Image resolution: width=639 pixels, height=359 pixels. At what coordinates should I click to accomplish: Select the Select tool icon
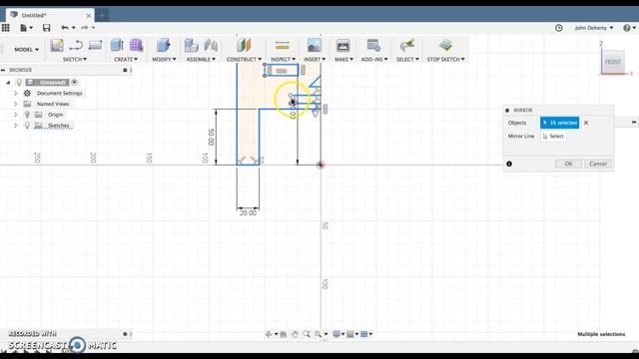click(x=406, y=45)
